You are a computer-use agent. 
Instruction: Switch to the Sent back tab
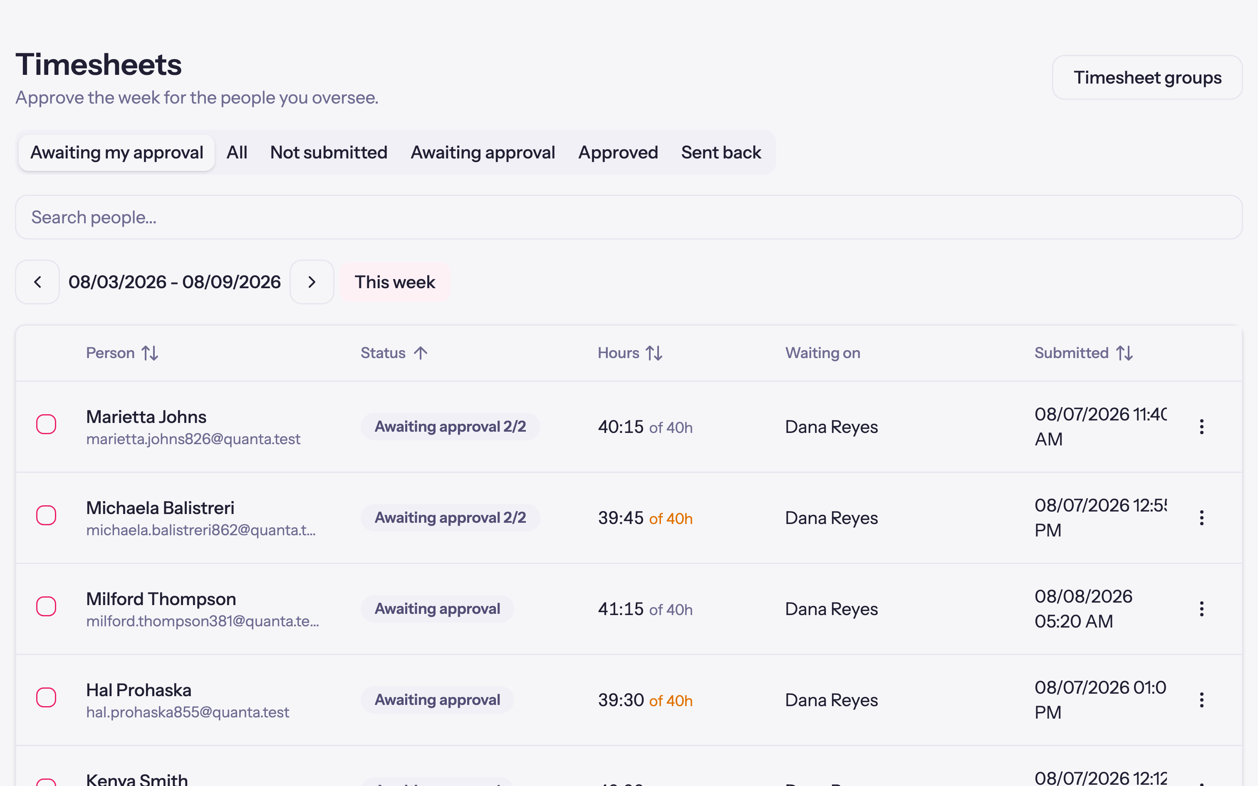(721, 152)
